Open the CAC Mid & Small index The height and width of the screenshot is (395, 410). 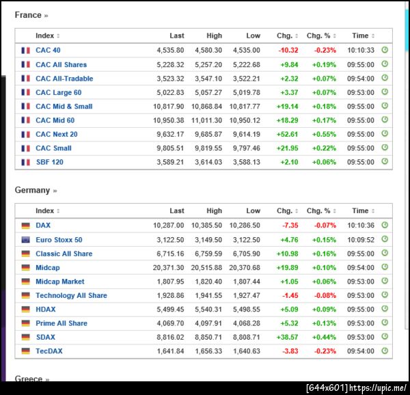coord(64,106)
